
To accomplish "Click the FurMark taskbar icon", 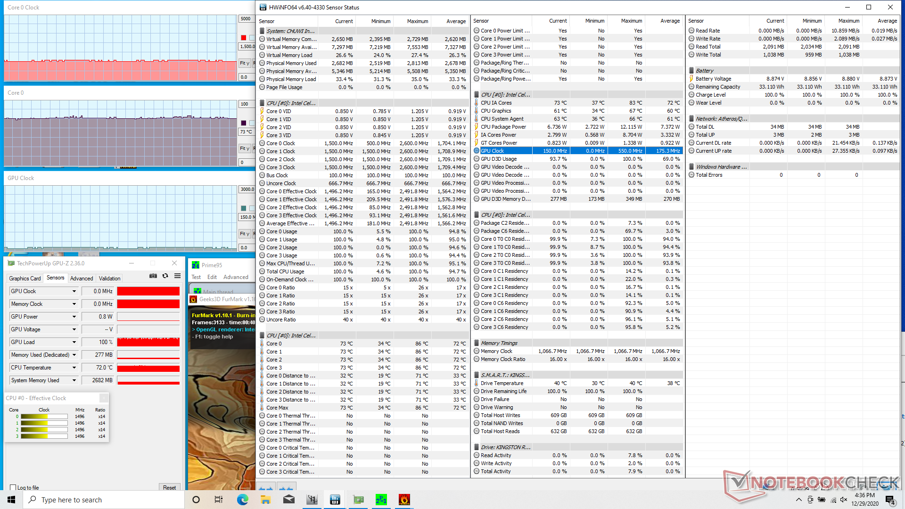I will click(404, 500).
